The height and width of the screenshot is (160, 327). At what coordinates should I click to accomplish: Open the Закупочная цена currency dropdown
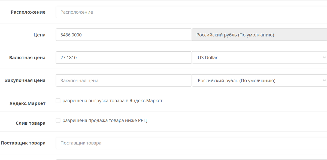pyautogui.click(x=259, y=81)
